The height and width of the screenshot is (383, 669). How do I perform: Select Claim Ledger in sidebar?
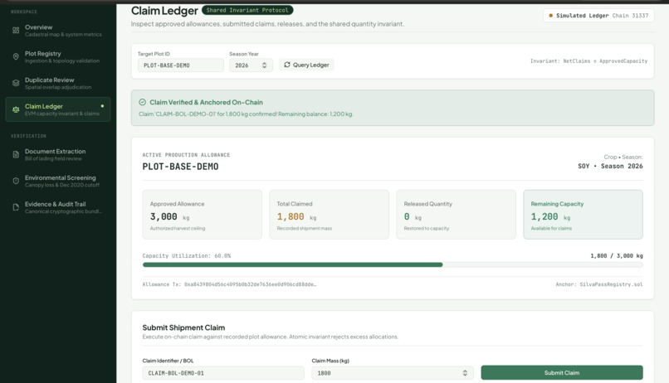[58, 109]
